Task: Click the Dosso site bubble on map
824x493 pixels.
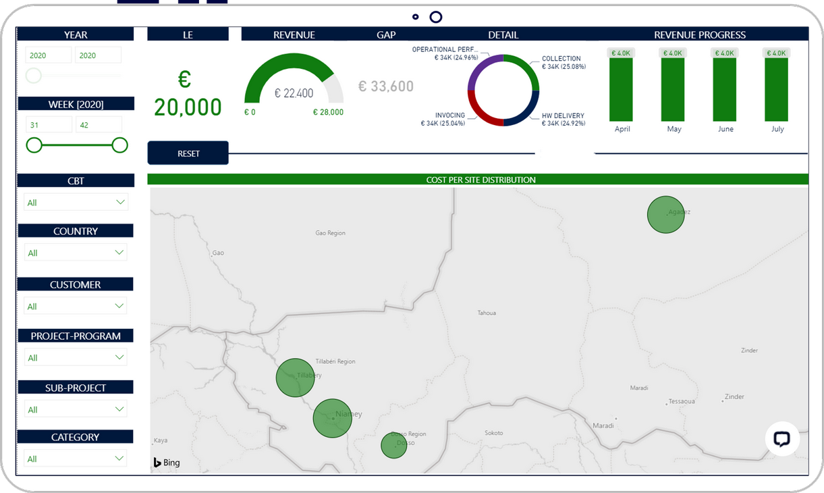Action: click(x=393, y=446)
